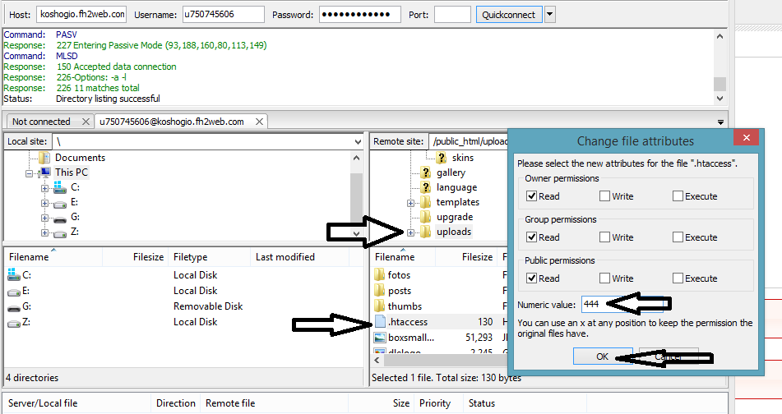Image resolution: width=782 pixels, height=414 pixels.
Task: Select This PC in local tree
Action: coord(72,172)
